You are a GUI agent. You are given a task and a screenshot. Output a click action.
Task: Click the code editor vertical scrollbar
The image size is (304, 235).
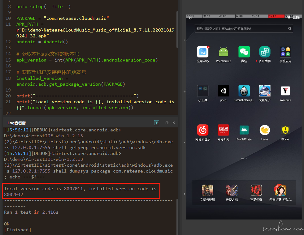pos(177,29)
